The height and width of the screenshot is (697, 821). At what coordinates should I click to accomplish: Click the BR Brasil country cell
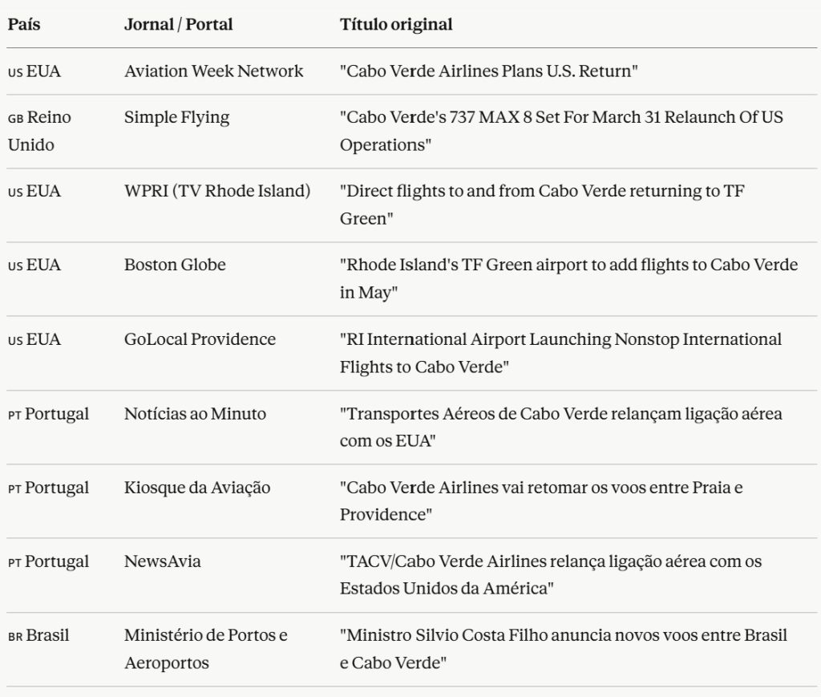[38, 635]
